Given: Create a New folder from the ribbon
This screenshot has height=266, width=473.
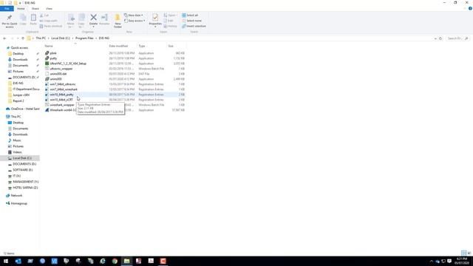Looking at the screenshot, I should point(118,21).
